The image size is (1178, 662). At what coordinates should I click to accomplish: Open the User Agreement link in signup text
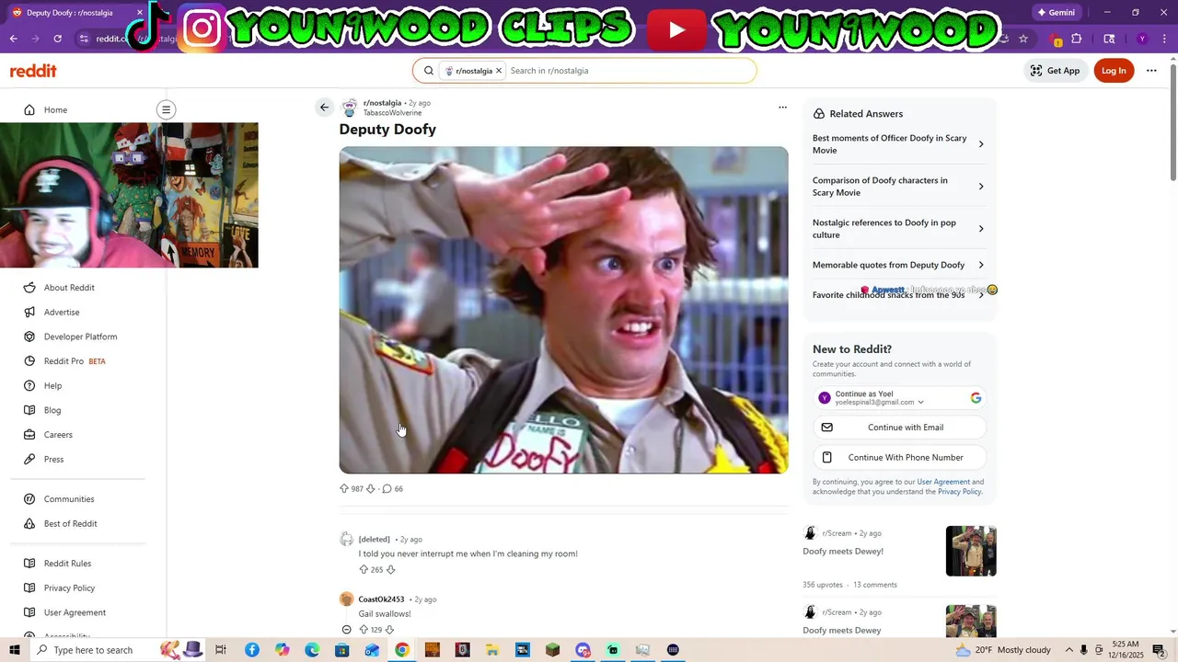[x=943, y=482]
